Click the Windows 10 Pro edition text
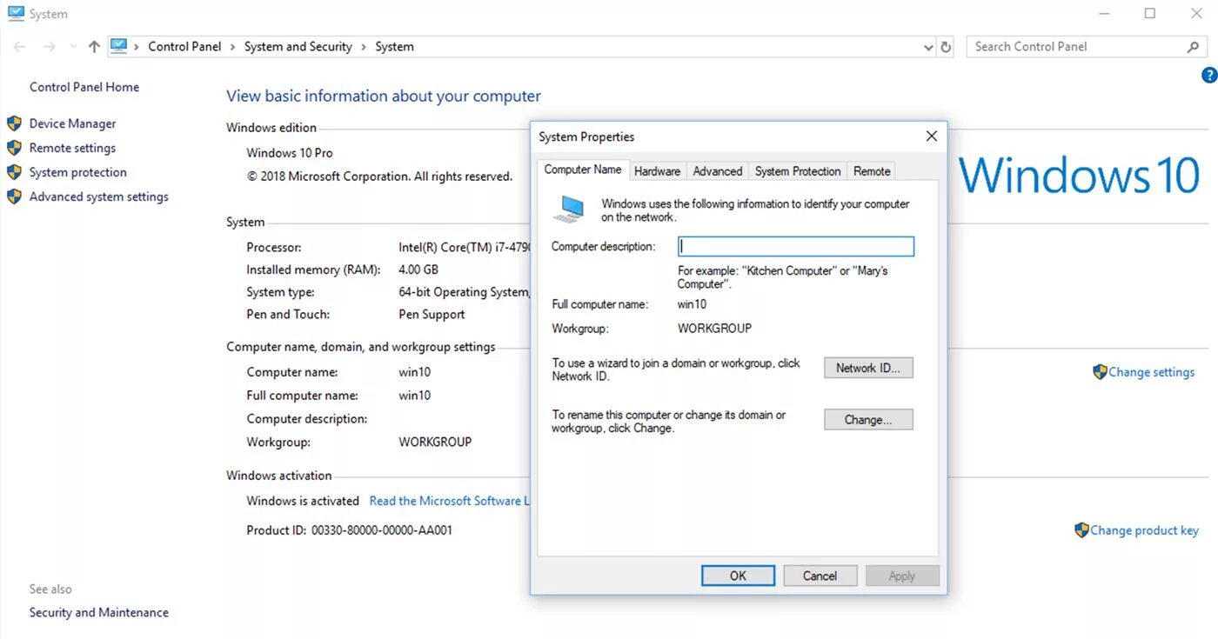 290,153
